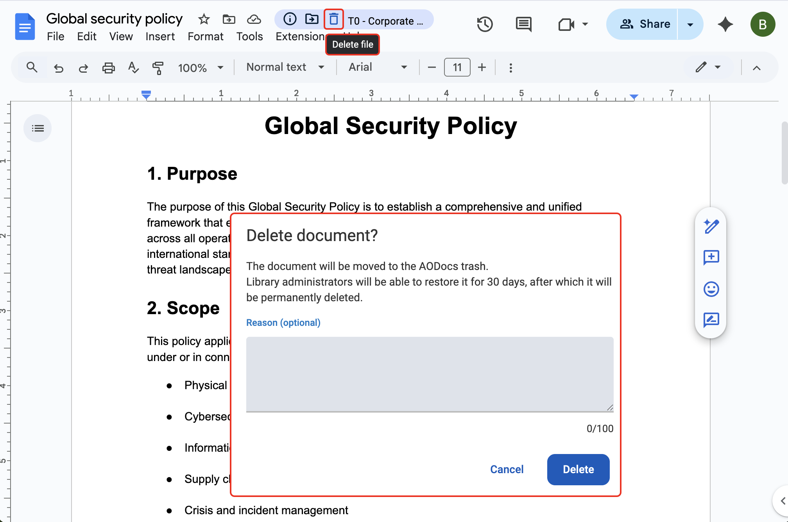
Task: Open the File menu
Action: (x=56, y=36)
